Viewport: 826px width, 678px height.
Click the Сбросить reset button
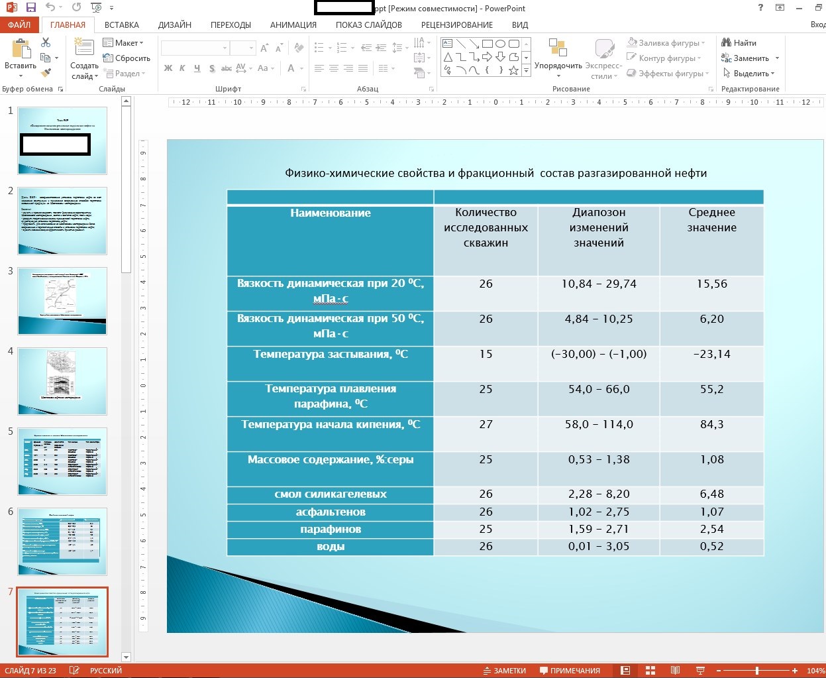(127, 58)
